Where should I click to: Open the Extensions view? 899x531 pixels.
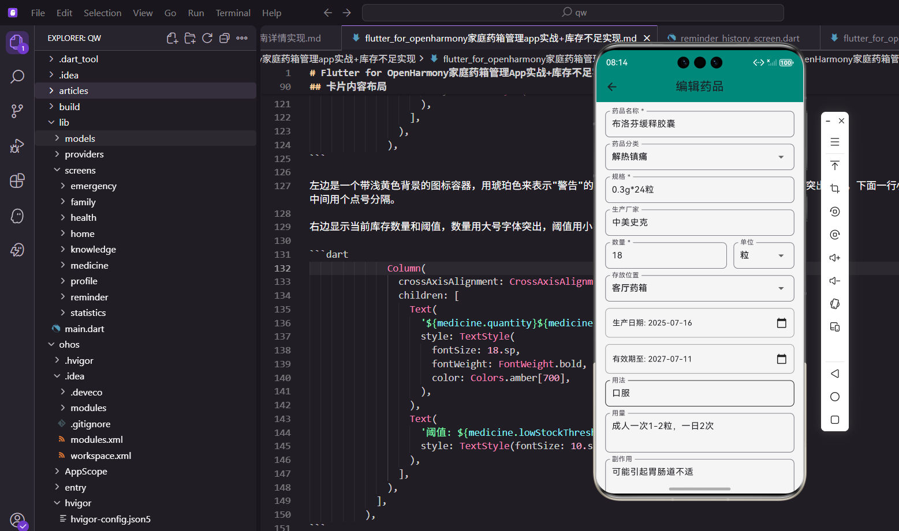tap(17, 180)
